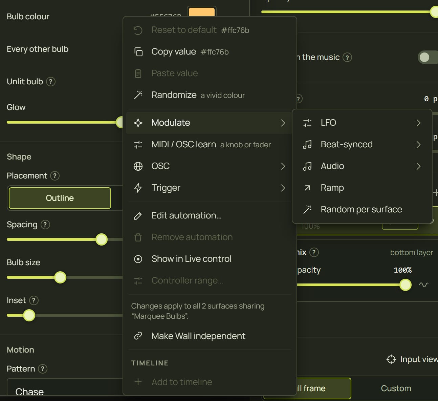Click the link icon beside Make Wall independent
Viewport: 438px width, 401px height.
(138, 336)
